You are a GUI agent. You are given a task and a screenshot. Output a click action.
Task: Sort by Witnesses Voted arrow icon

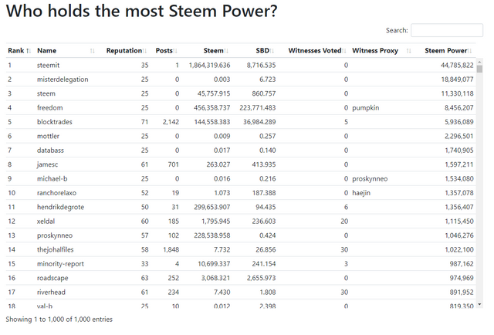point(344,51)
